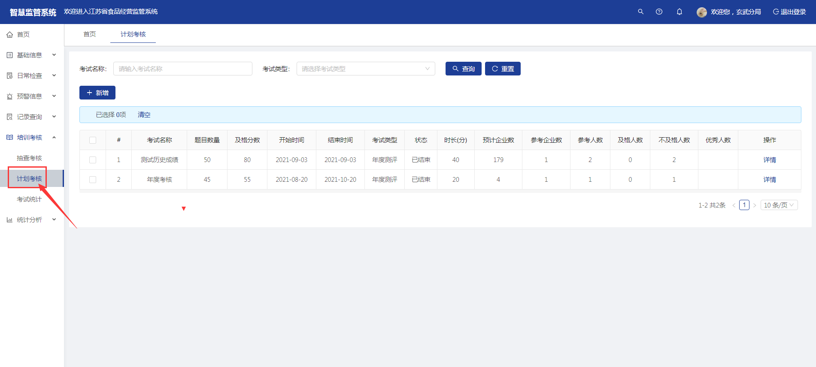Click the 日常检查 sidebar icon

point(9,76)
